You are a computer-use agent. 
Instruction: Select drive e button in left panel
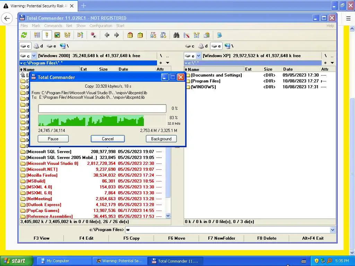coord(51,46)
